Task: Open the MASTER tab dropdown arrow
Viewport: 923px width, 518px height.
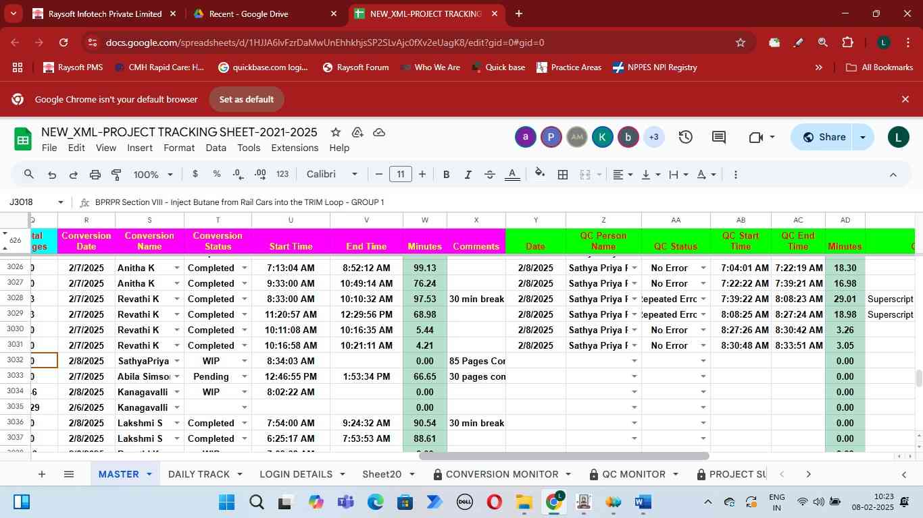Action: pyautogui.click(x=149, y=474)
